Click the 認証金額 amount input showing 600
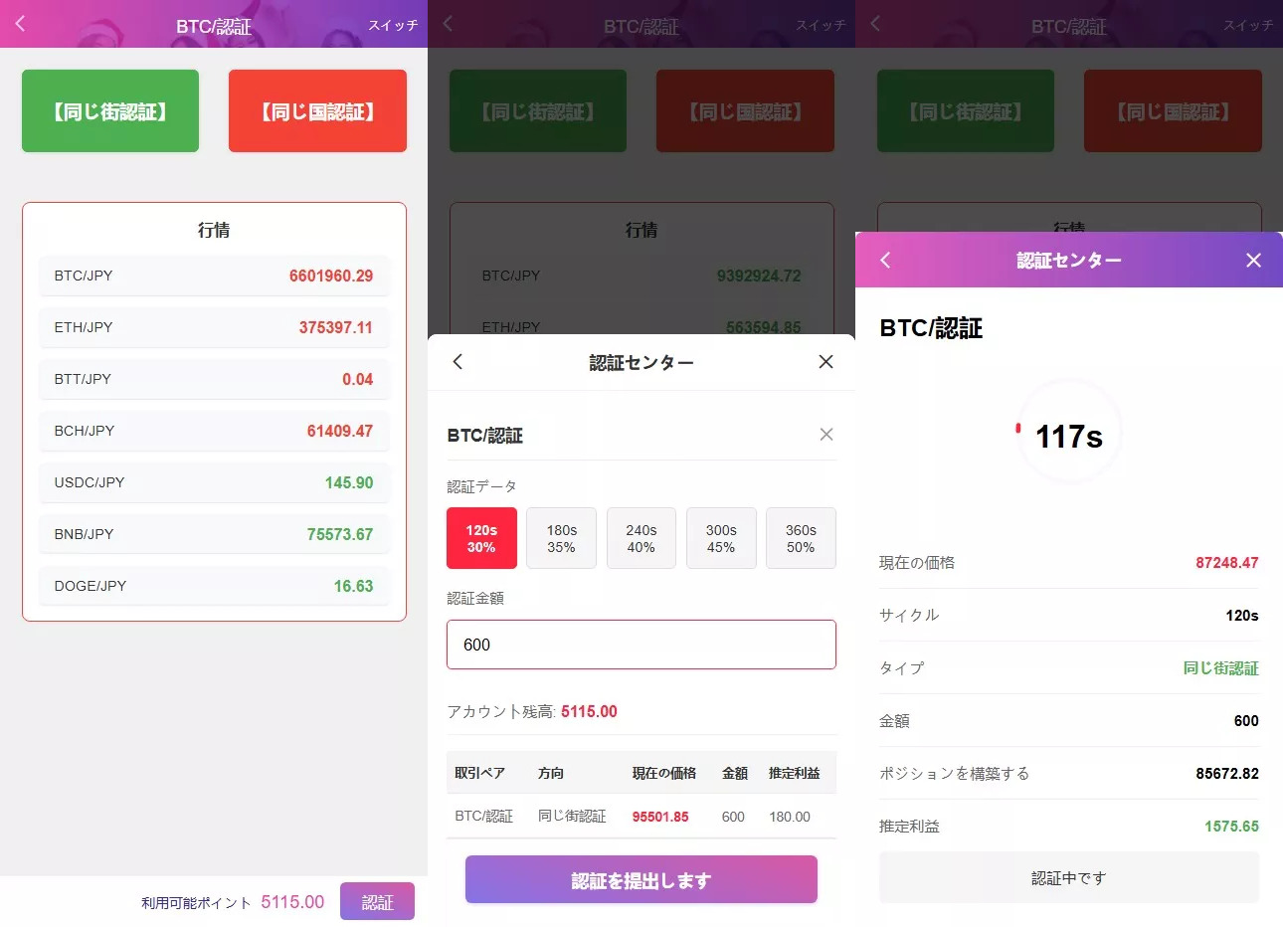Viewport: 1283px width, 927px height. (x=641, y=645)
